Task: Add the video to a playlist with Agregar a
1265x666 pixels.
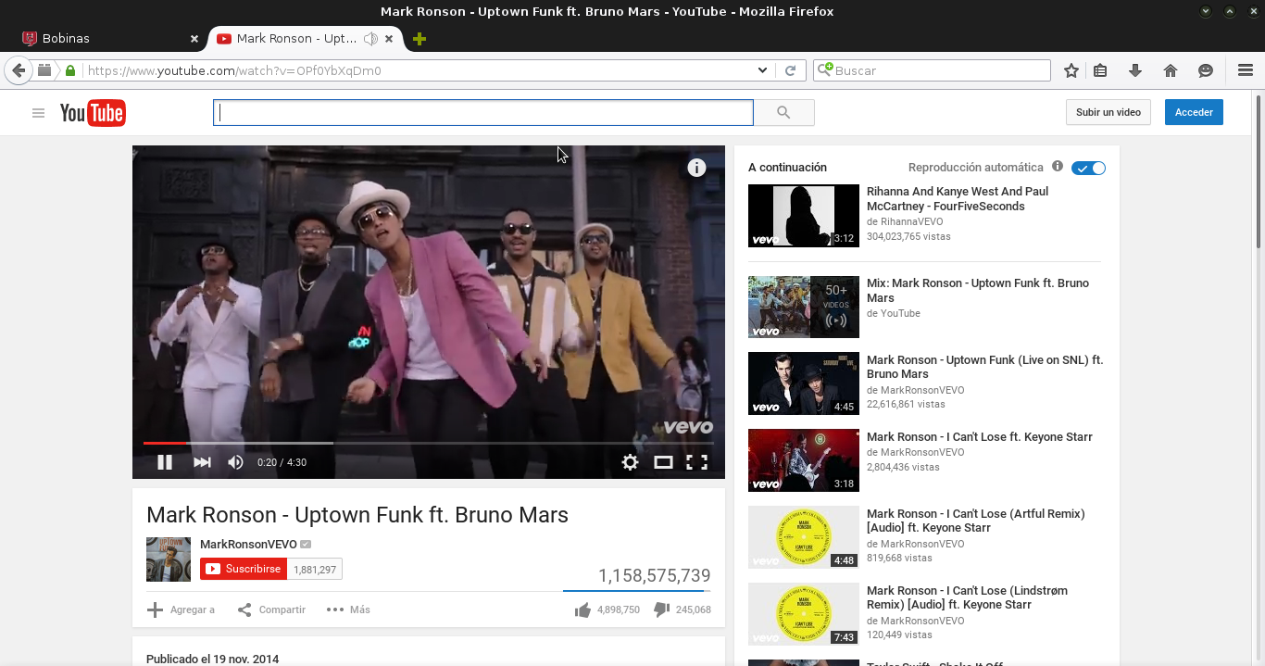Action: click(x=181, y=609)
